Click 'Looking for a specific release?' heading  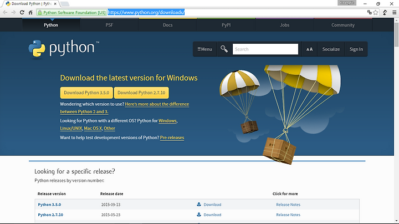pos(75,171)
